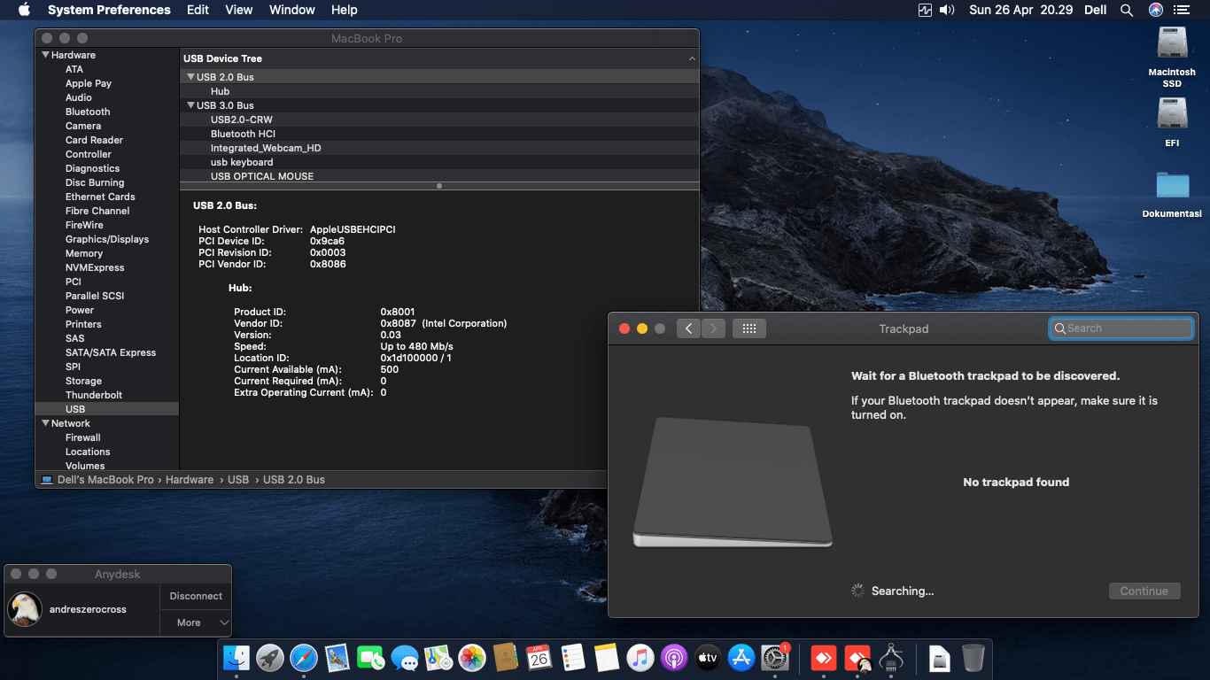Click the date and time in menu bar
The image size is (1210, 680).
click(x=1021, y=10)
